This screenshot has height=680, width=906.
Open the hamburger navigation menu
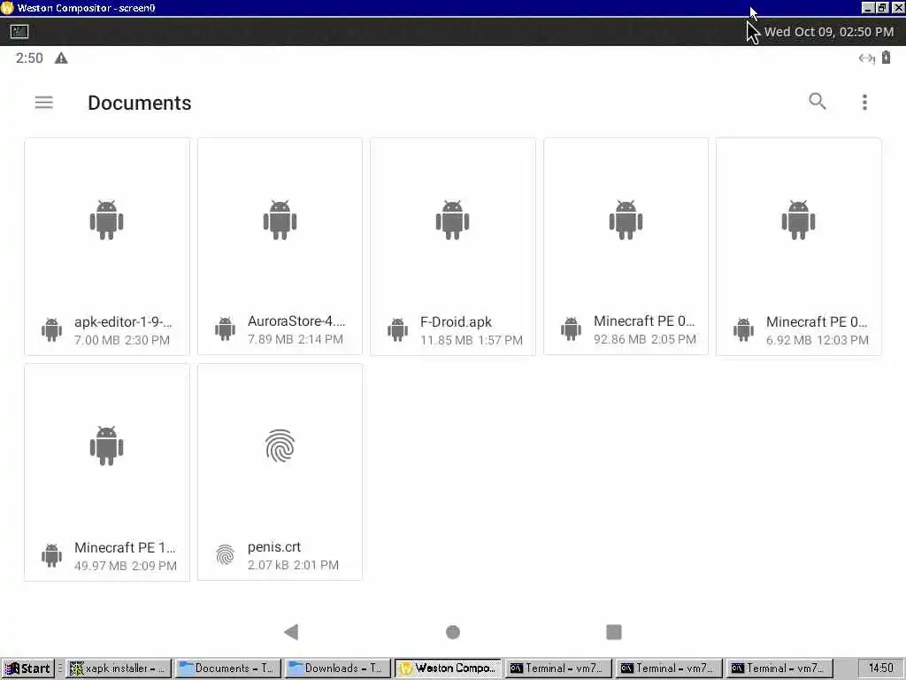pyautogui.click(x=44, y=103)
